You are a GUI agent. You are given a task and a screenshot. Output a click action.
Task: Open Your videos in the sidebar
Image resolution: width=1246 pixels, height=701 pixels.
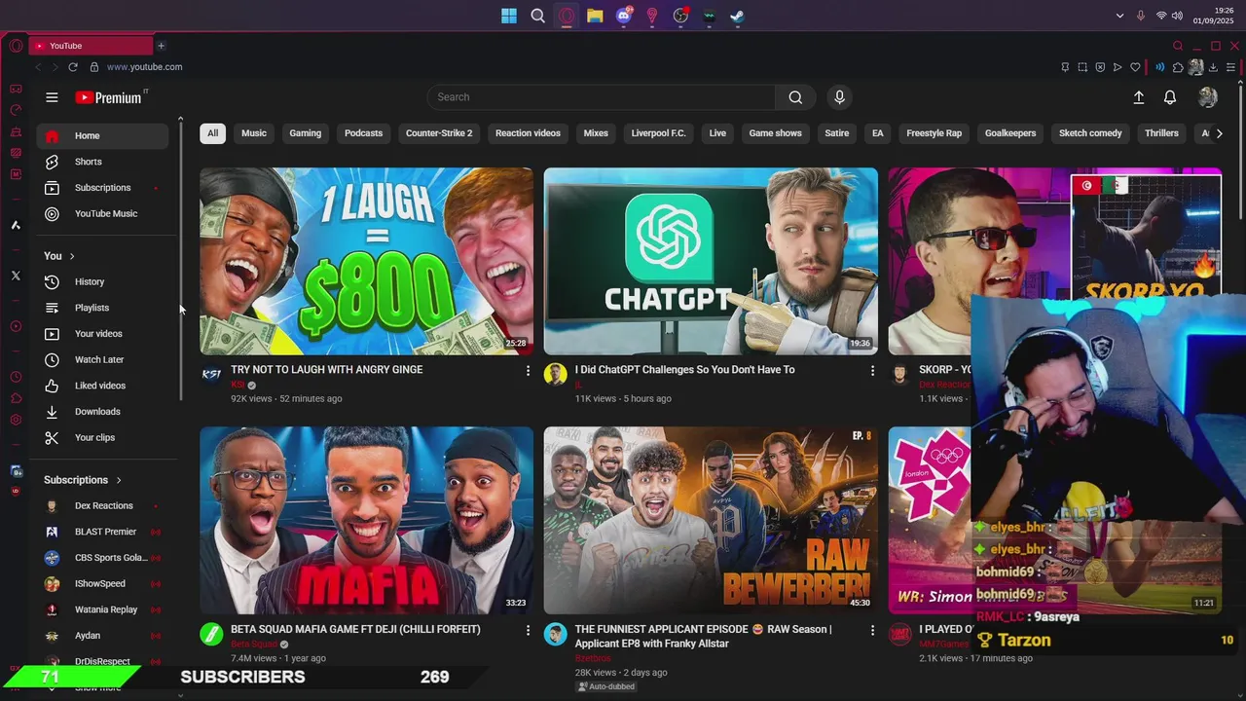(x=102, y=334)
